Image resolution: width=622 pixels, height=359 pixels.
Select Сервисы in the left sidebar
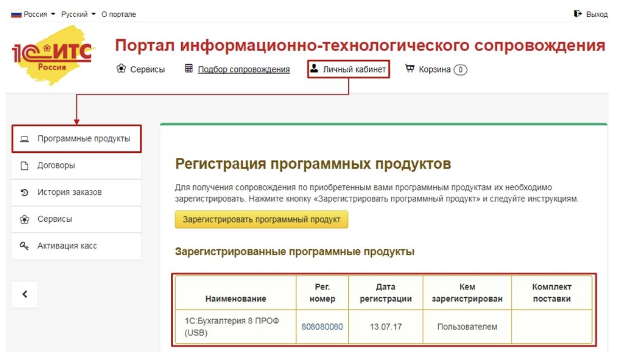click(55, 219)
